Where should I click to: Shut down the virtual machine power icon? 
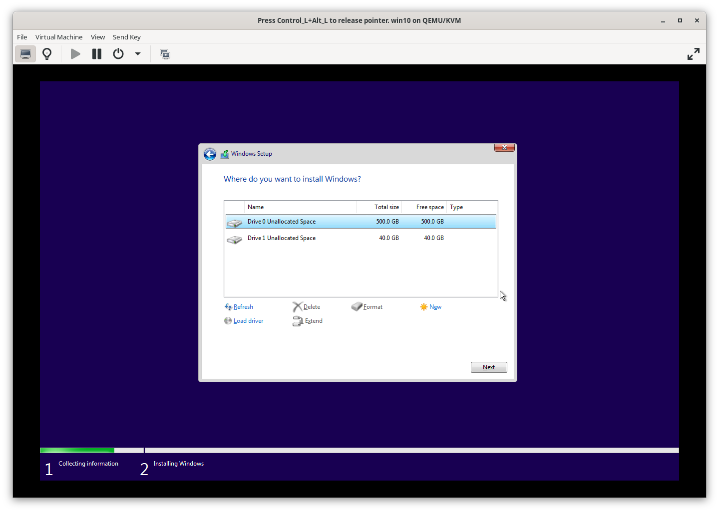(118, 54)
